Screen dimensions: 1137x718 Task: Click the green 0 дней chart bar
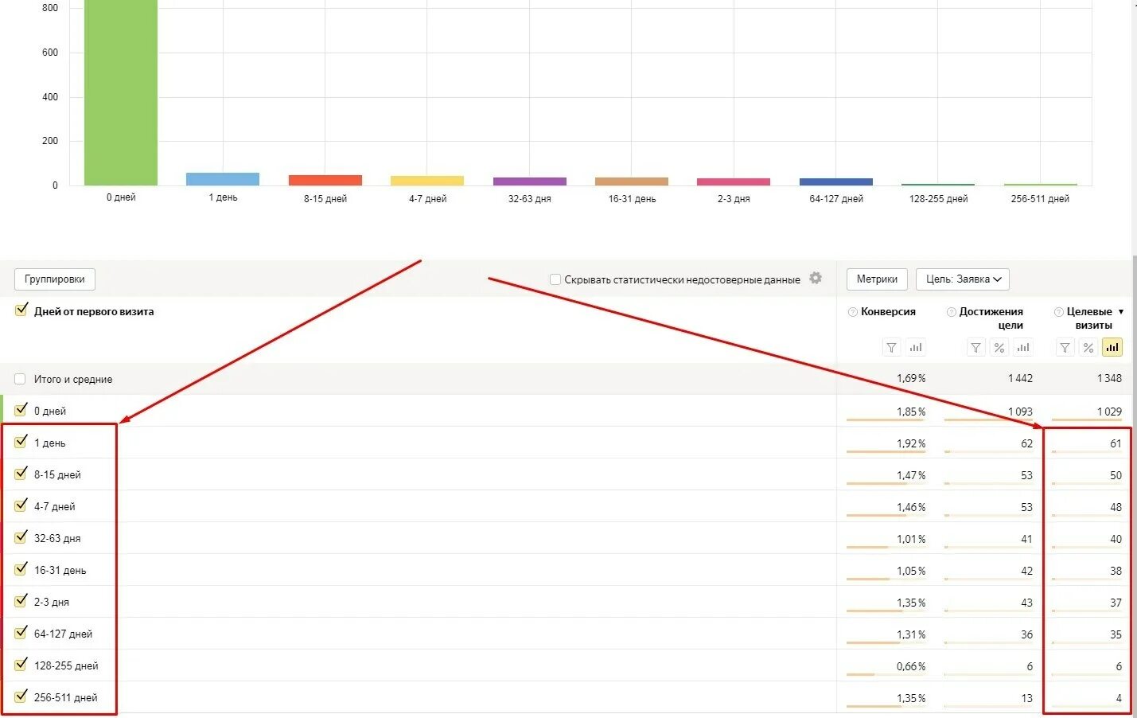(121, 92)
